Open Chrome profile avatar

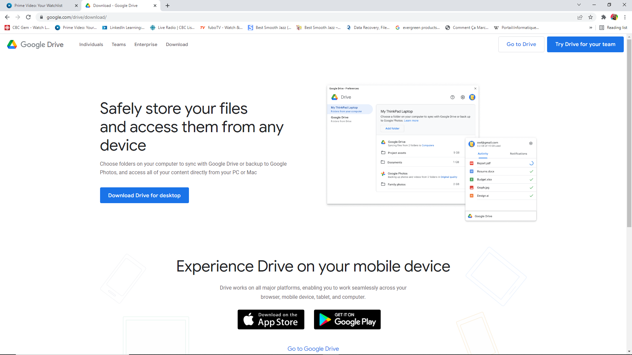pyautogui.click(x=614, y=17)
